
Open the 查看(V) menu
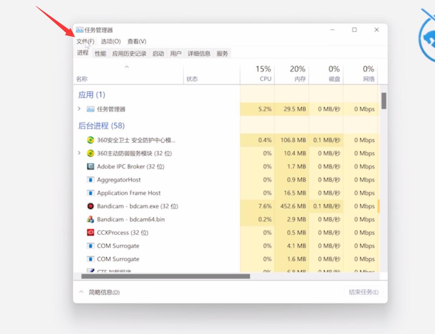(137, 41)
